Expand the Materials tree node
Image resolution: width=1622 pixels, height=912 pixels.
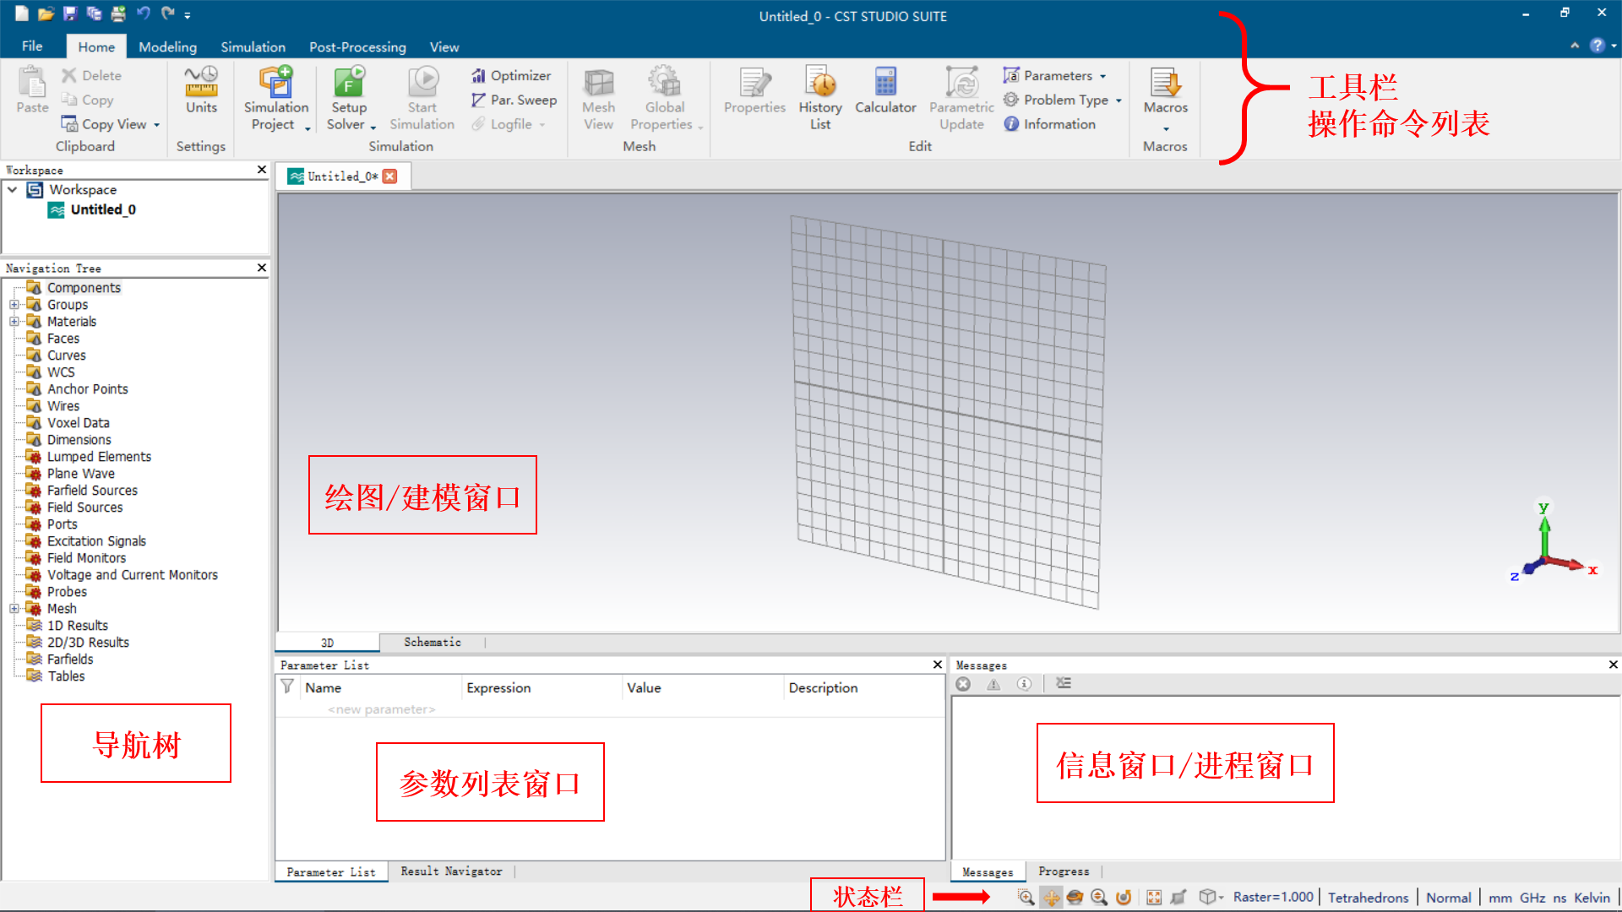[x=14, y=322]
